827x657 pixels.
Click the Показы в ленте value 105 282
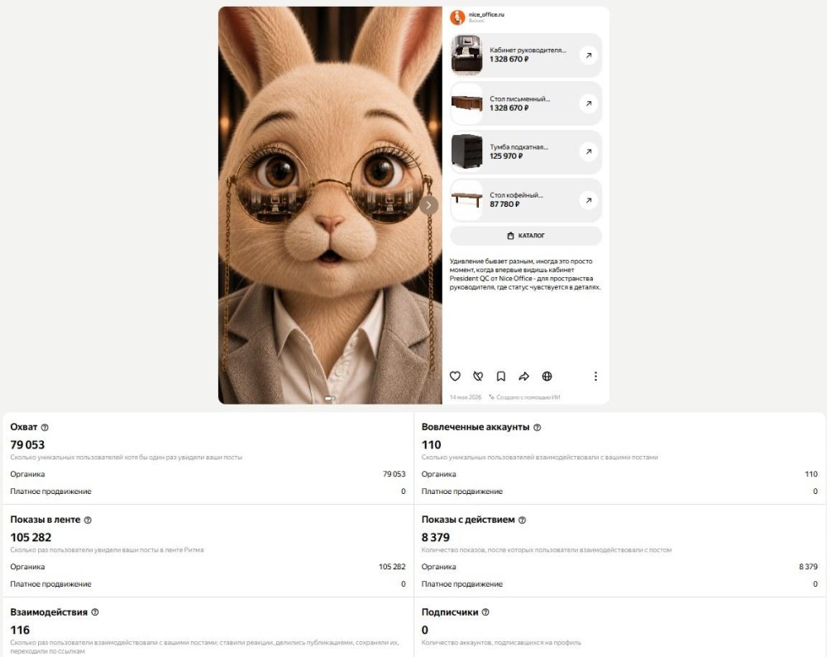click(x=31, y=538)
